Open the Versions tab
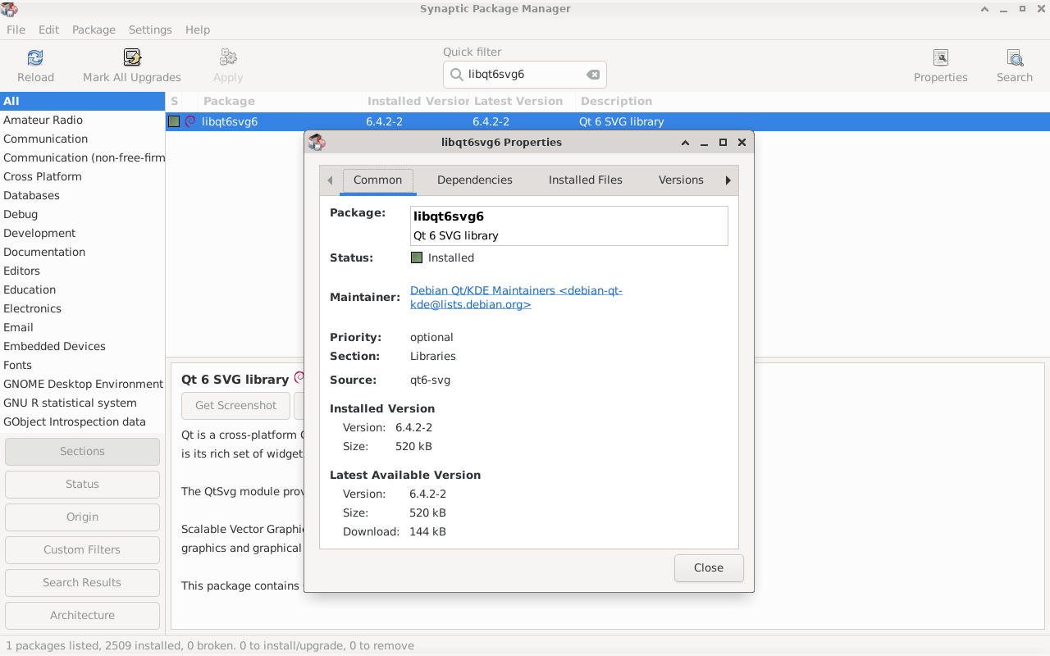1050x656 pixels. click(x=681, y=180)
